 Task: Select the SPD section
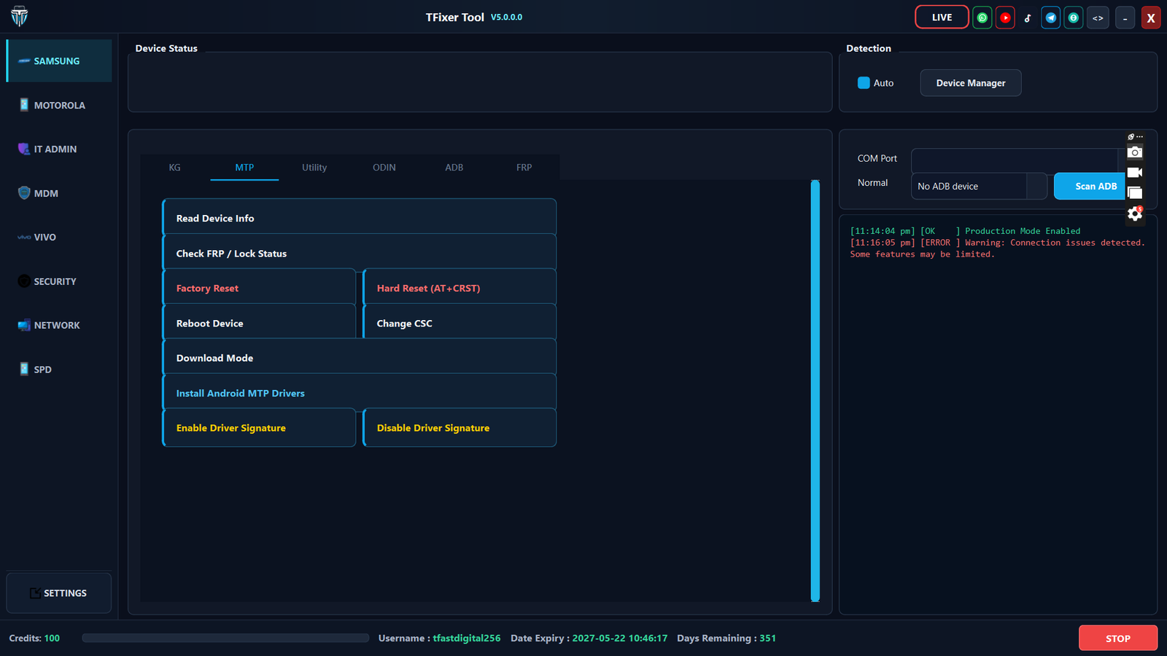tap(59, 370)
